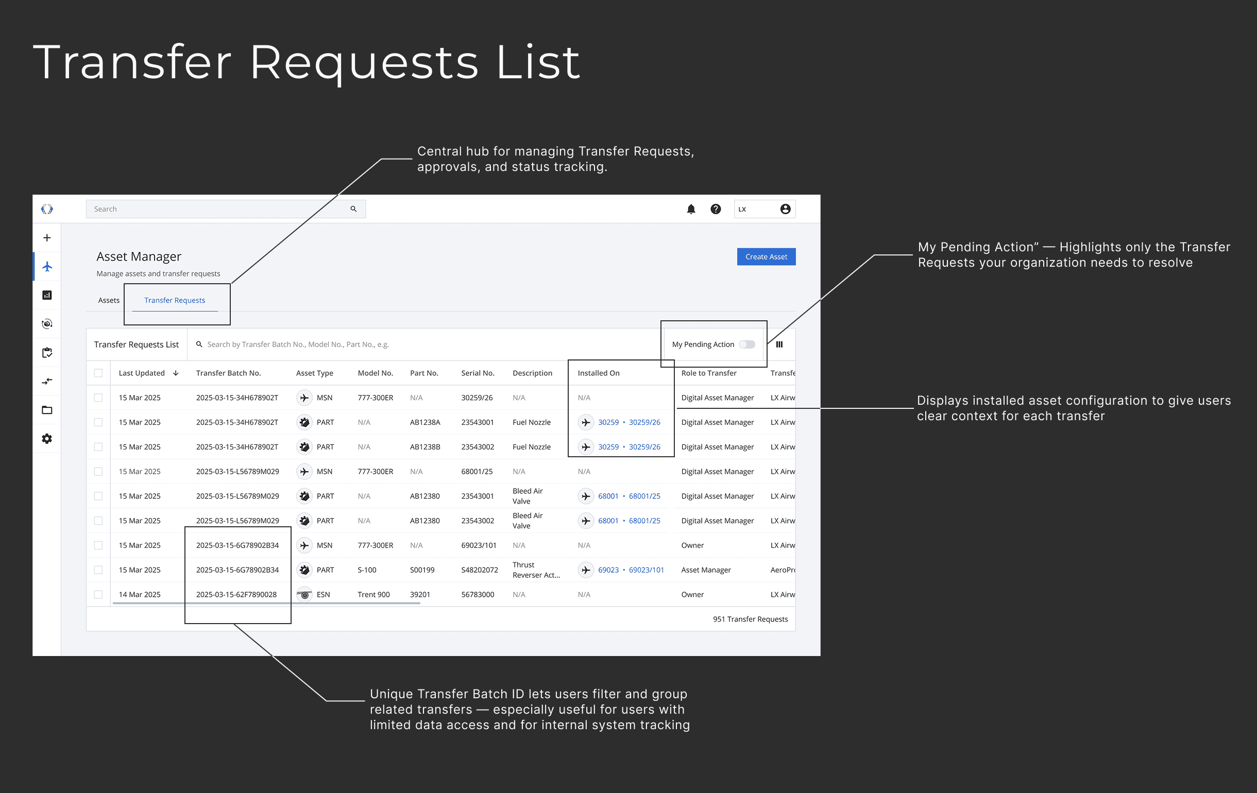Open the column configuration icon
The height and width of the screenshot is (793, 1257).
(779, 344)
